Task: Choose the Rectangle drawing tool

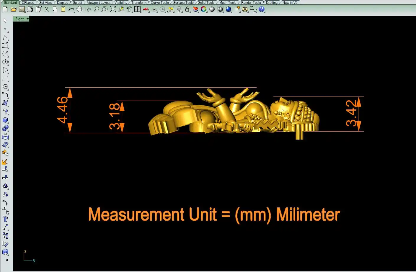Action: click(x=5, y=79)
